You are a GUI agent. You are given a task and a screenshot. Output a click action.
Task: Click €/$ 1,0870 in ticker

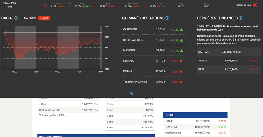point(206,5)
